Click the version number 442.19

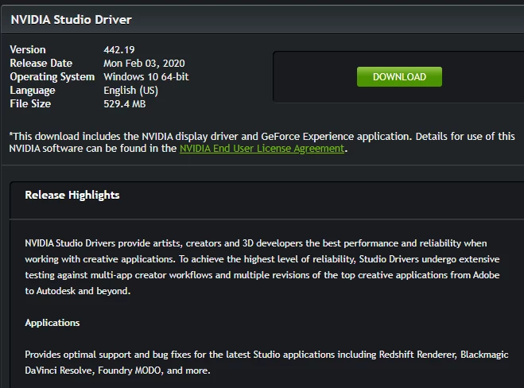119,50
